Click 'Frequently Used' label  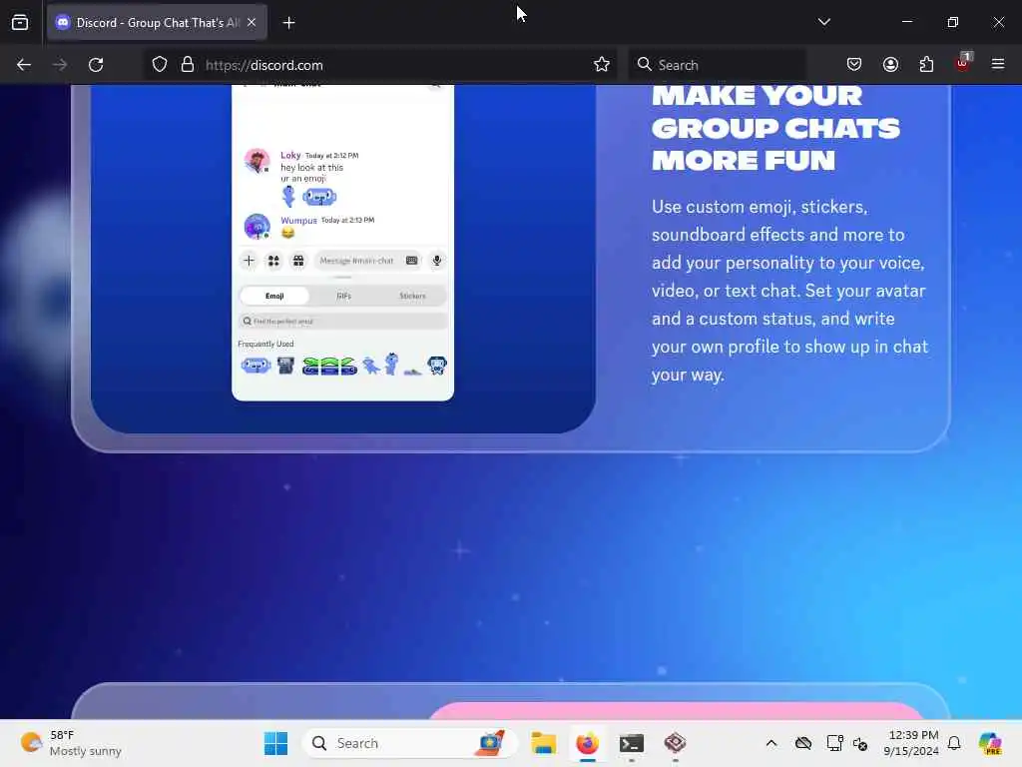[x=265, y=344]
